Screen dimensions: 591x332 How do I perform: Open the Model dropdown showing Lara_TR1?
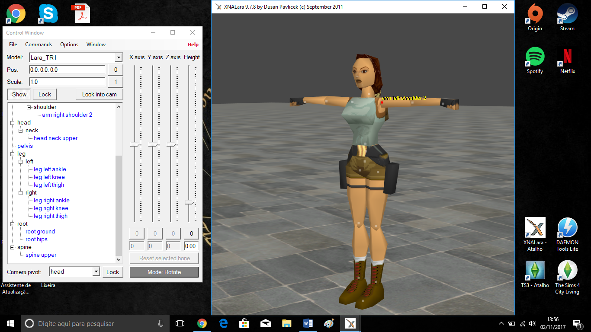118,57
